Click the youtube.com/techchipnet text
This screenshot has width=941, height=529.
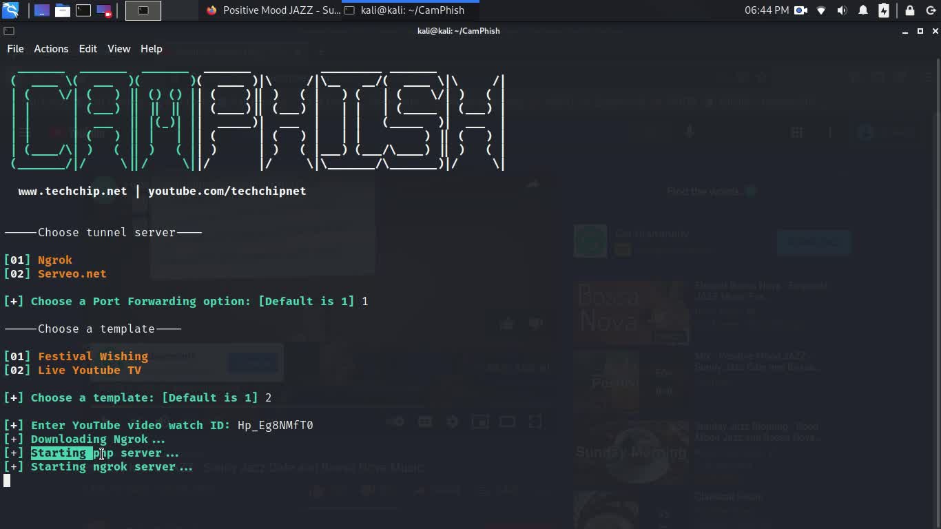point(227,191)
